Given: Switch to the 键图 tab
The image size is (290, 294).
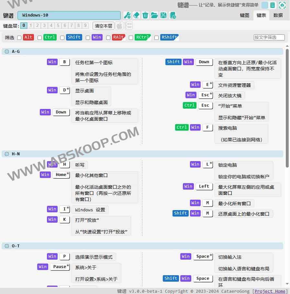Looking at the screenshot, I should point(244,15).
